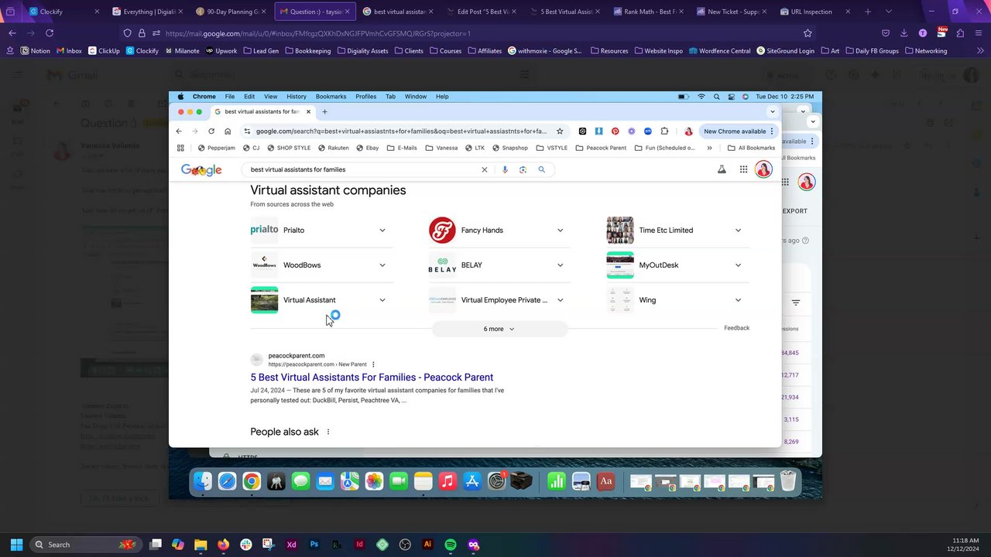Open the Bookmarks menu in macOS menu bar
Screen dimensions: 991x557
point(331,97)
